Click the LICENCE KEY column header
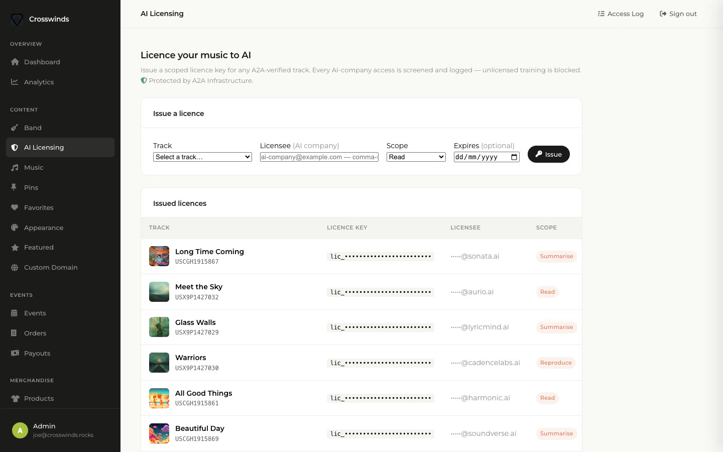 pyautogui.click(x=347, y=228)
